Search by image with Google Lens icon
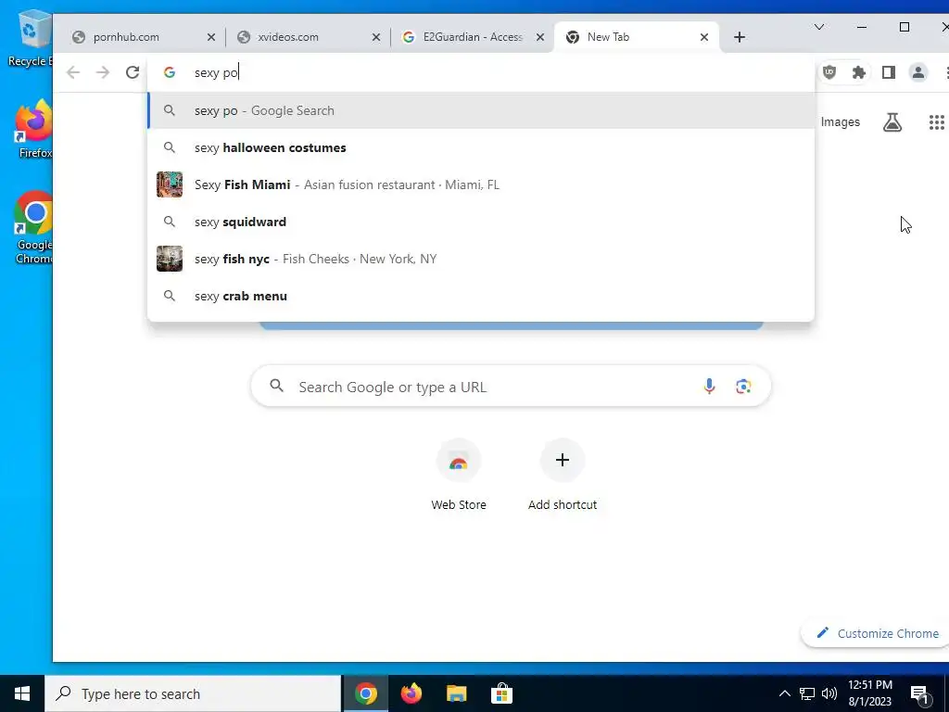Image resolution: width=949 pixels, height=712 pixels. point(743,387)
